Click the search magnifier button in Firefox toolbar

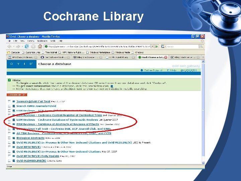(201, 46)
